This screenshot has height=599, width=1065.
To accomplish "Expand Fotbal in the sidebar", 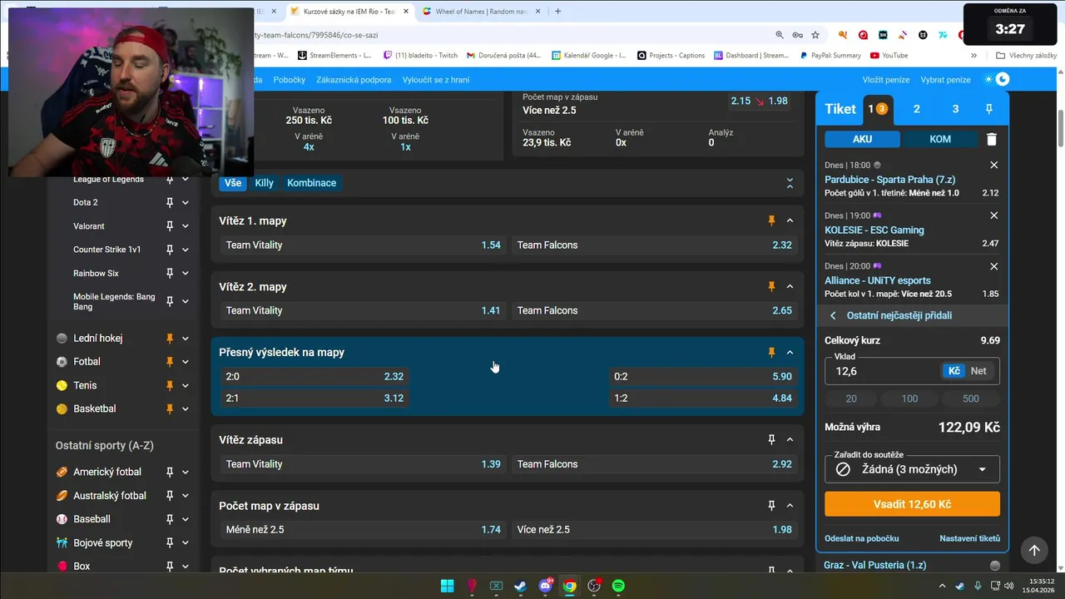I will coord(186,362).
